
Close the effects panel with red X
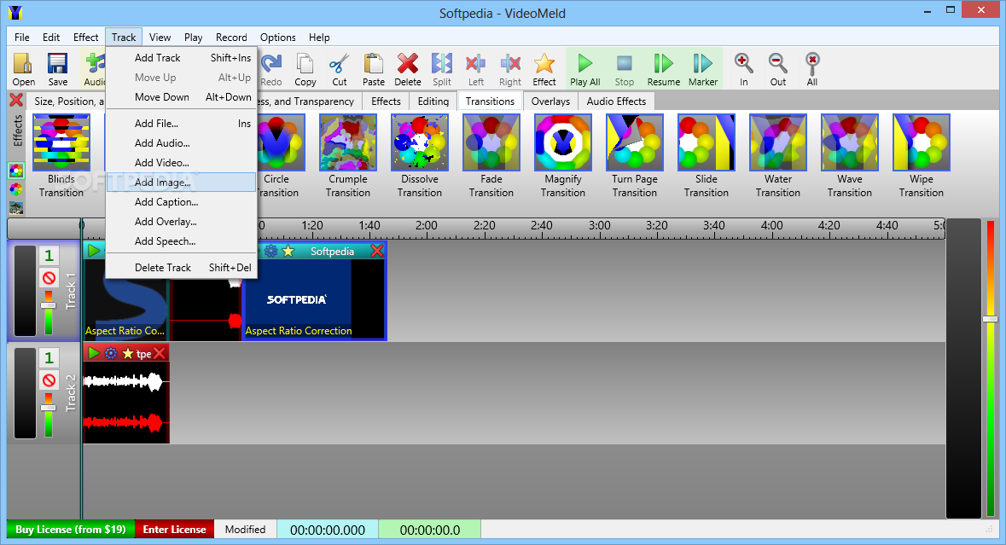[x=17, y=100]
